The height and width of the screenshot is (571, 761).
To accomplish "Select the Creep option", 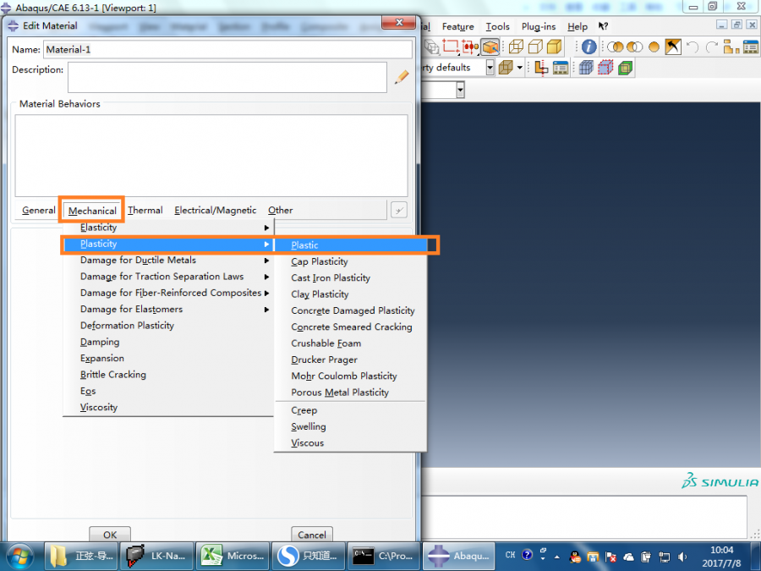I will [x=351, y=410].
